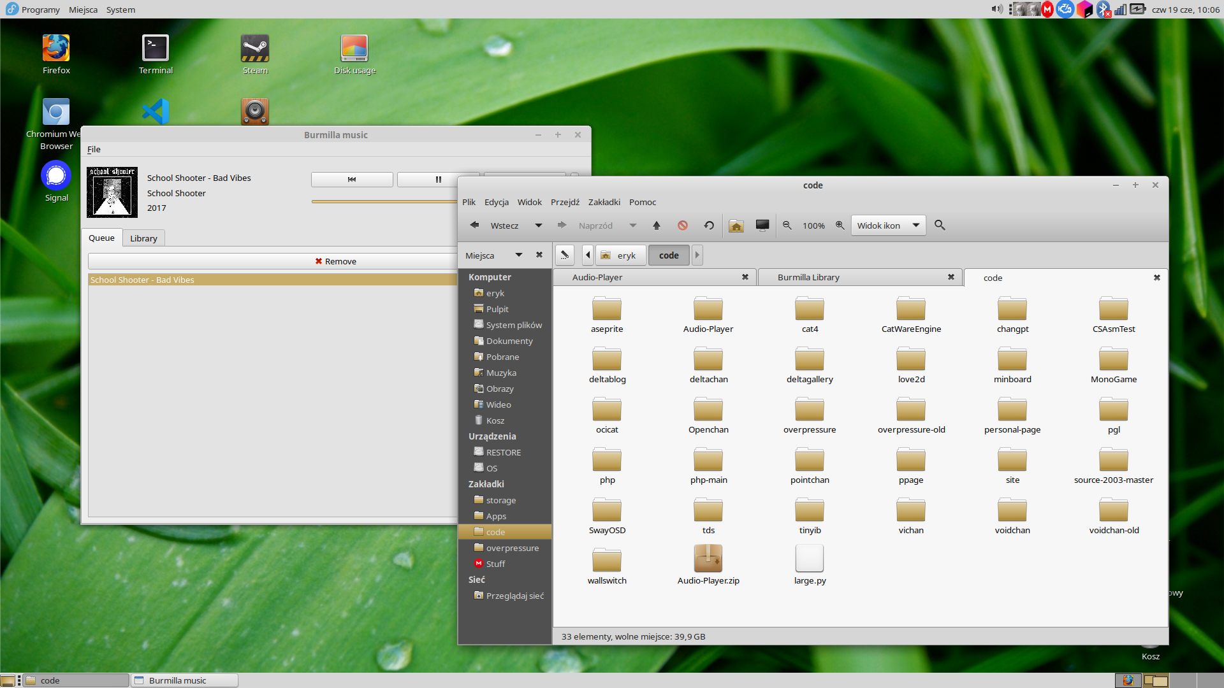Image resolution: width=1224 pixels, height=688 pixels.
Task: Pause playback in Burmilla music
Action: point(438,180)
